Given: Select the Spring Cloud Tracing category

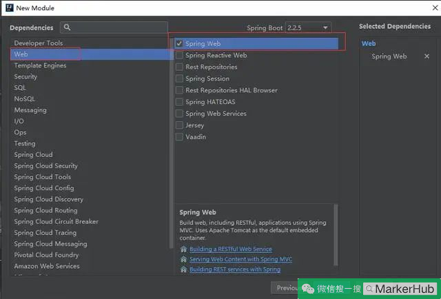Looking at the screenshot, I should (x=90, y=233).
